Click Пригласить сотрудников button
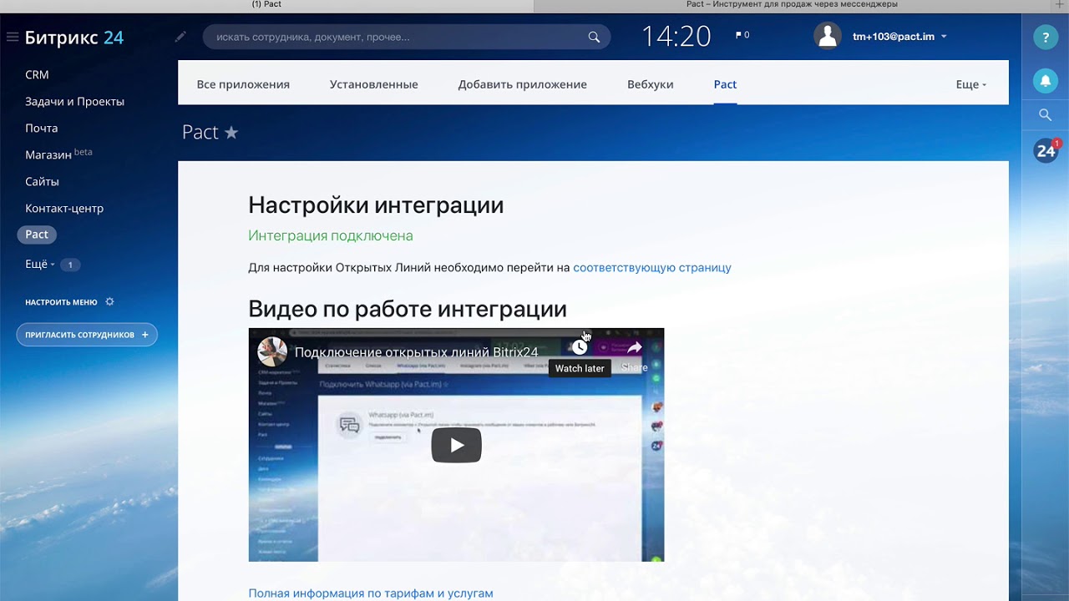 87,335
